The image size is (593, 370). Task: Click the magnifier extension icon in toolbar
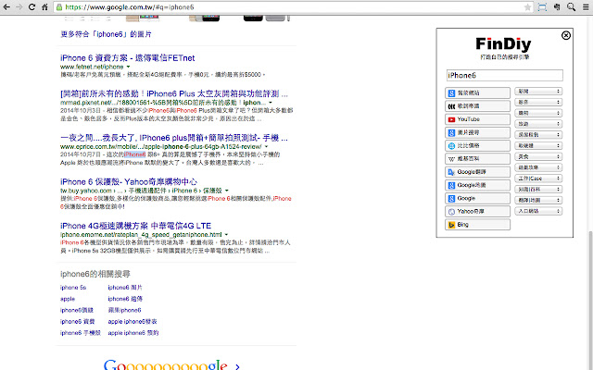point(571,6)
